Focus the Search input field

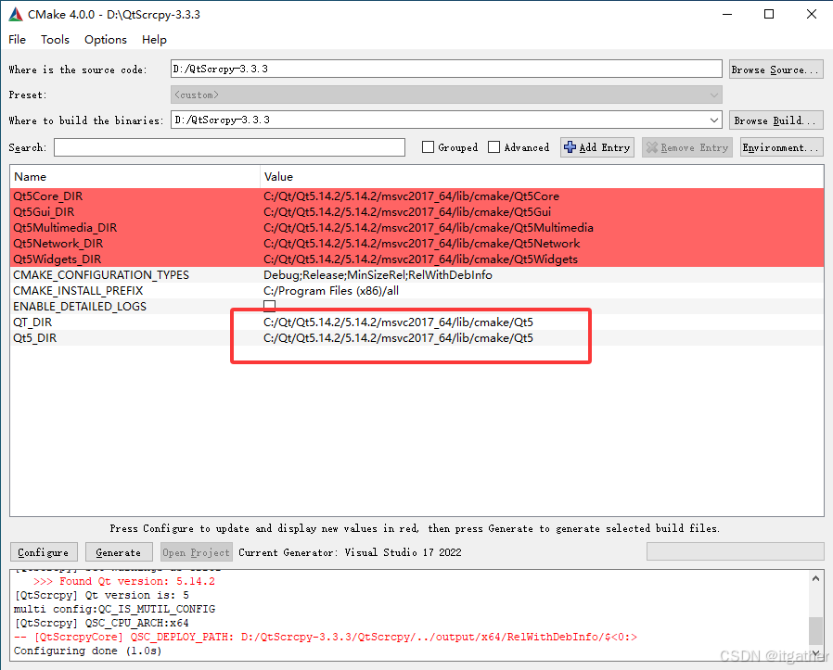point(229,147)
